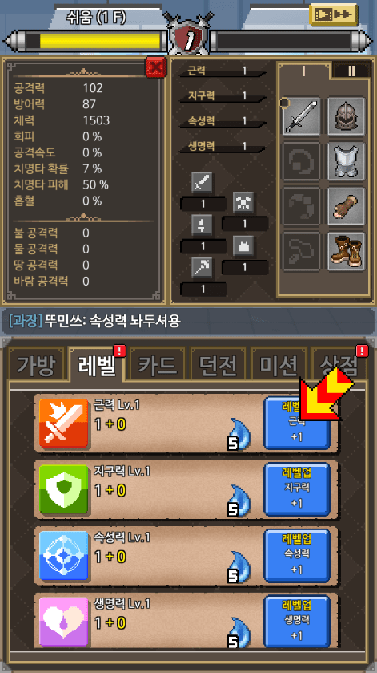
Task: Select the brown boots equipment slot
Action: point(346,252)
